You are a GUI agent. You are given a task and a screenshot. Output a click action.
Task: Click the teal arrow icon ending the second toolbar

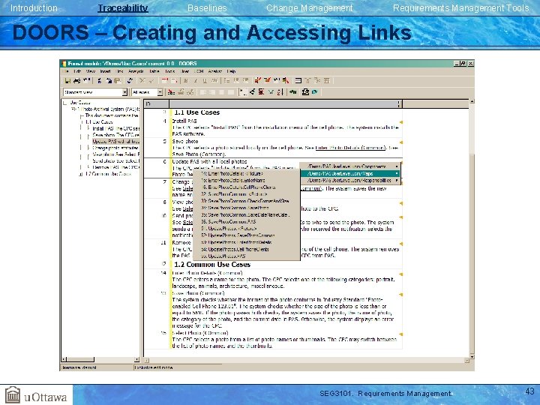314,92
